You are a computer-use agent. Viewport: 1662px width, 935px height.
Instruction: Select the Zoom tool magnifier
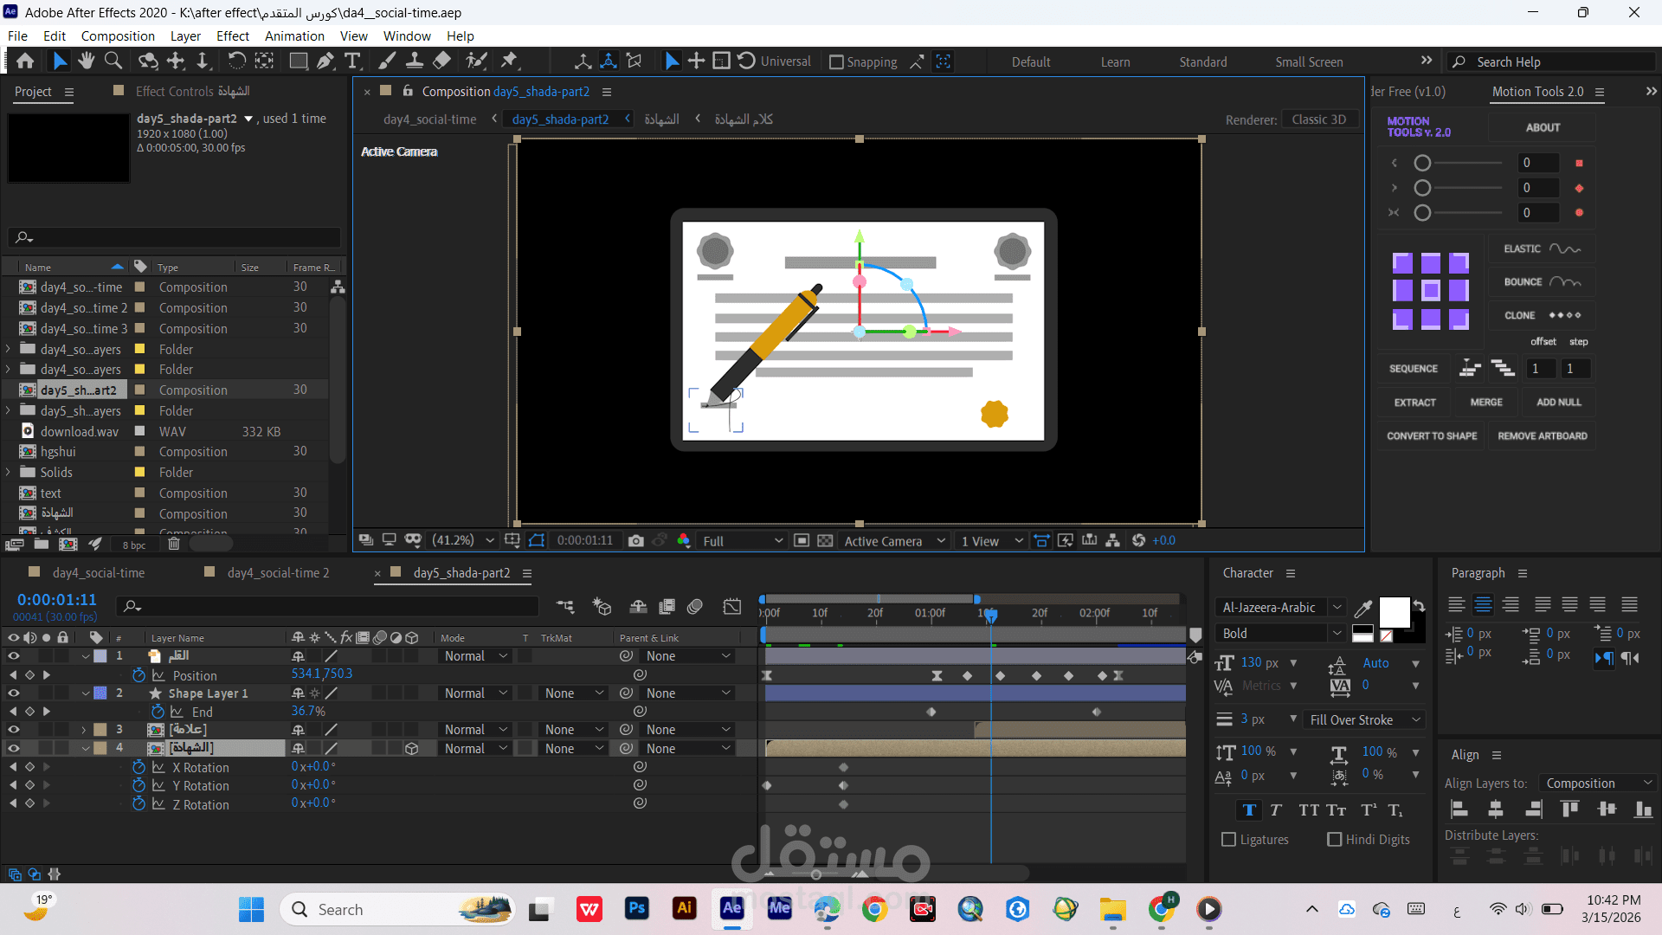113,61
